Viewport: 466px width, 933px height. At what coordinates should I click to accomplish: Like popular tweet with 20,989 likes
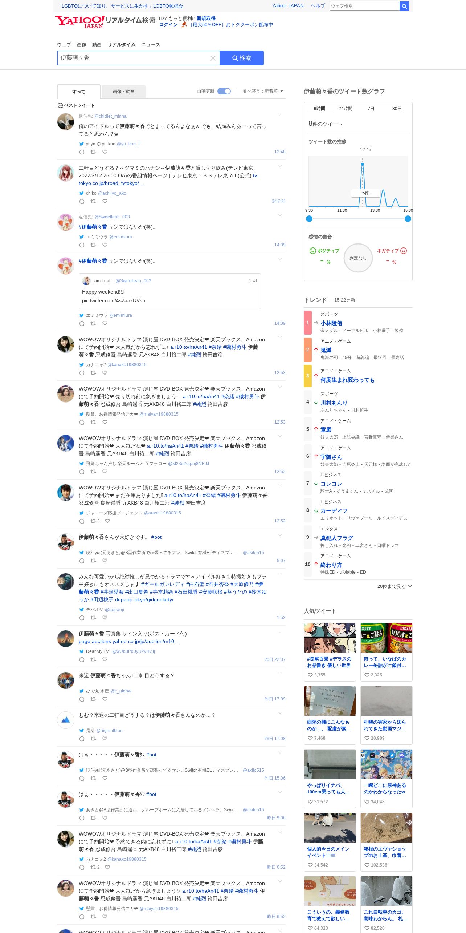pyautogui.click(x=367, y=738)
